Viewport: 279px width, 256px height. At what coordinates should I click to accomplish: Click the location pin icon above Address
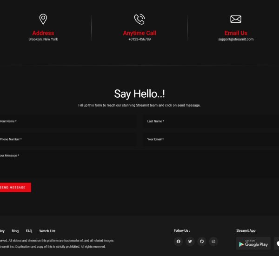[x=43, y=19]
